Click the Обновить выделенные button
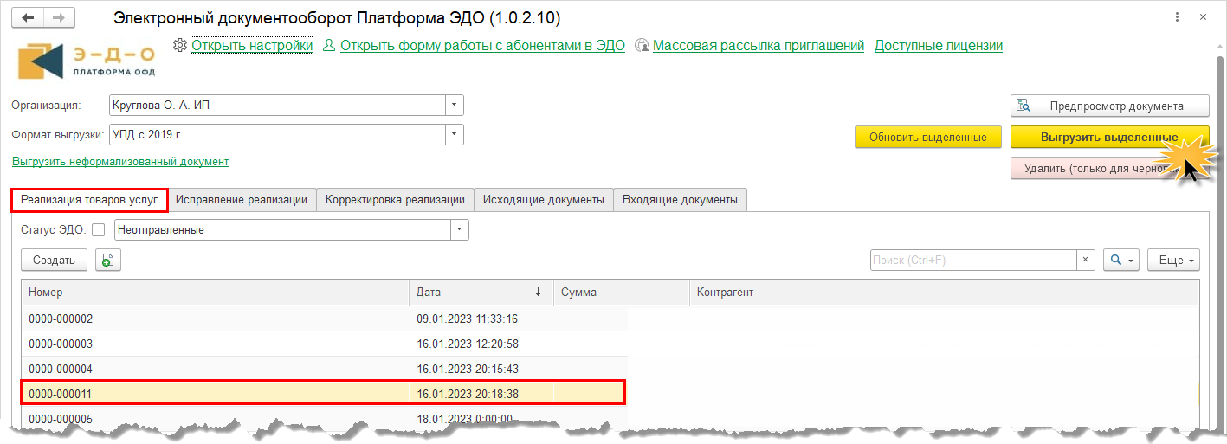Viewport: 1227px width, 444px height. pos(928,137)
